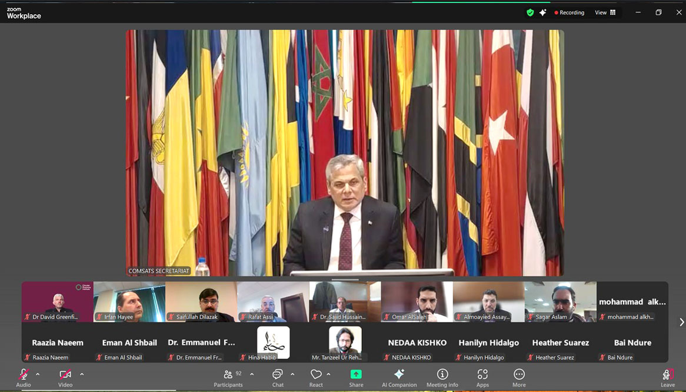Click muted mic icon beside Bai Ndure
The image size is (686, 392).
point(602,357)
